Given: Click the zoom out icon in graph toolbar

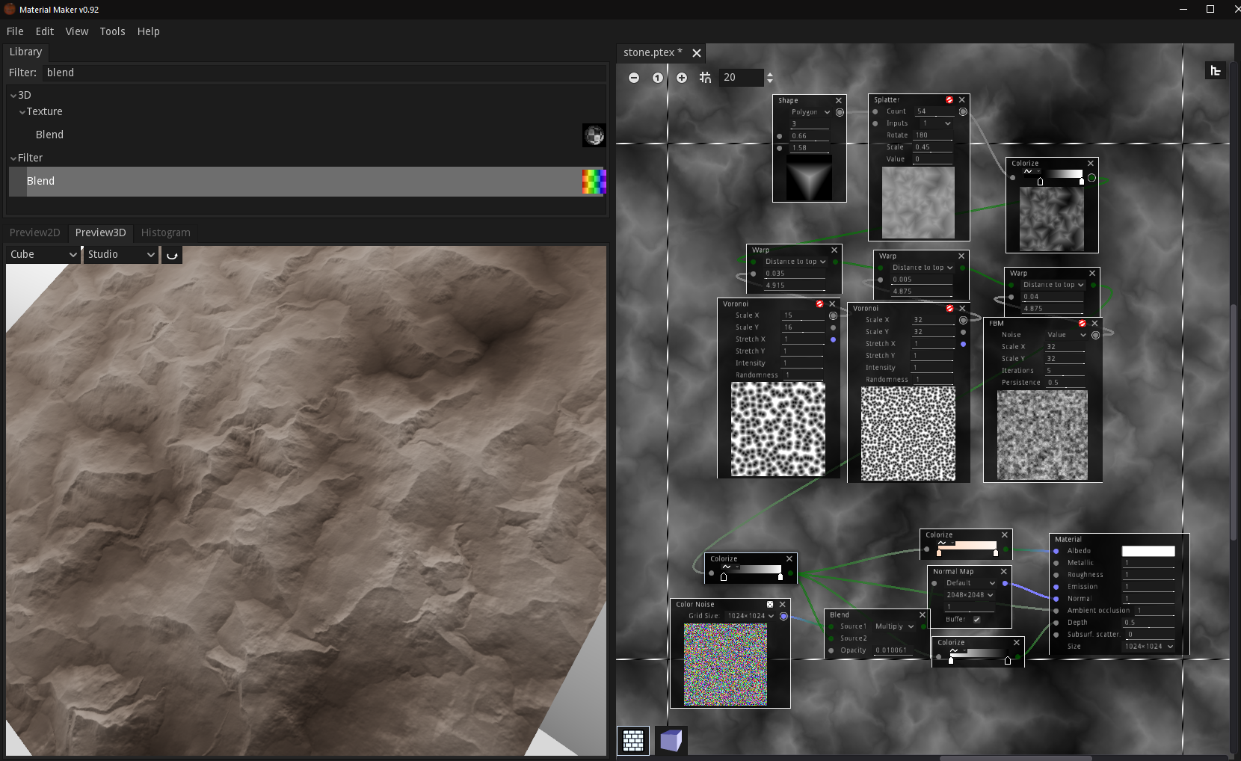Looking at the screenshot, I should coord(634,77).
